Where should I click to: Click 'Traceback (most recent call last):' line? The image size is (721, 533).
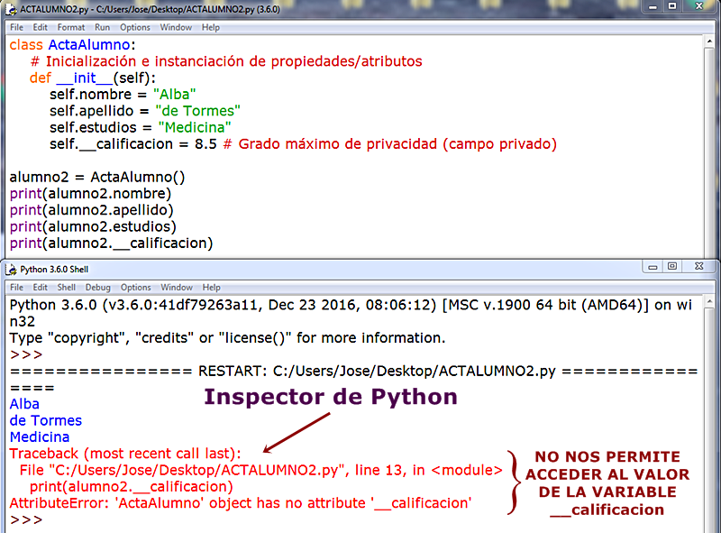pos(125,454)
